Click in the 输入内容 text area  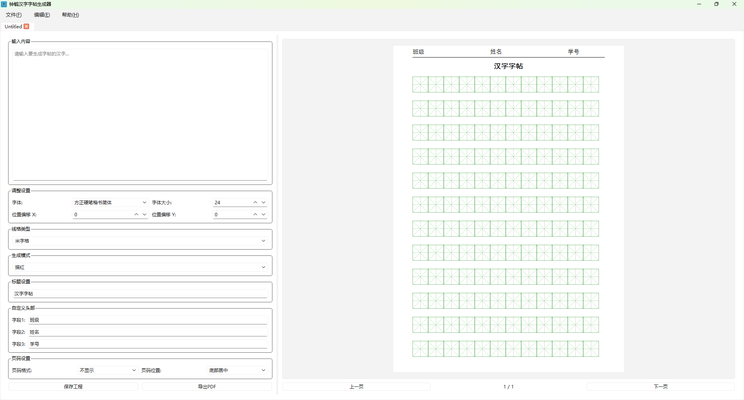[x=140, y=114]
